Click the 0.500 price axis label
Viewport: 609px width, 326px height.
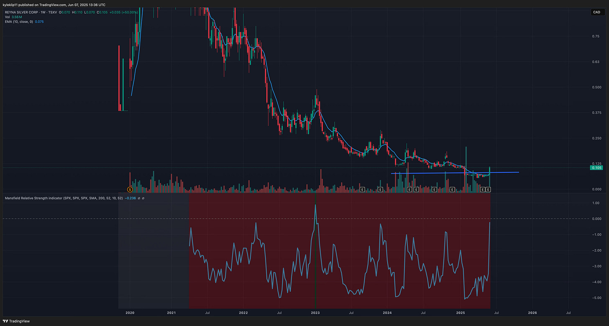596,87
